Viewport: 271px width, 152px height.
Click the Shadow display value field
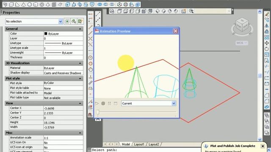click(x=63, y=73)
